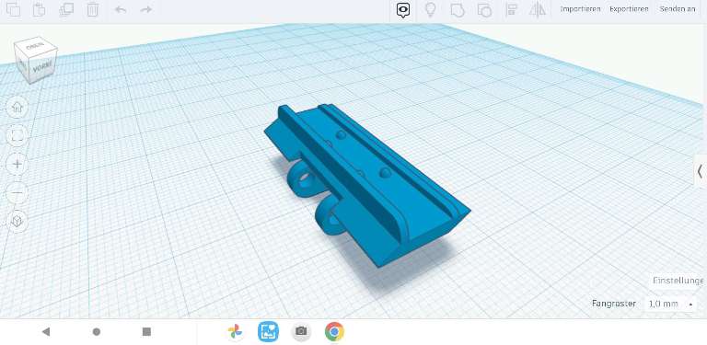
Task: Redo the last action
Action: coord(146,9)
